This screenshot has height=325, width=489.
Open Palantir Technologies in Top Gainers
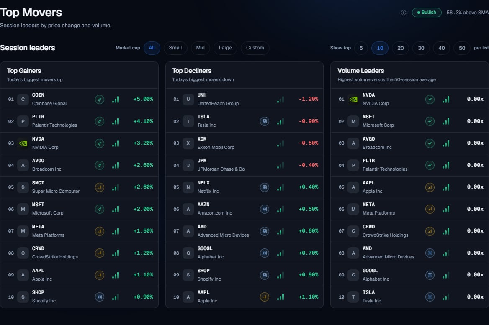point(54,125)
